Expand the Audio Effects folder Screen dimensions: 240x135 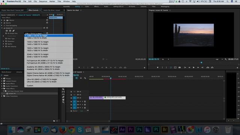pyautogui.click(x=2, y=84)
